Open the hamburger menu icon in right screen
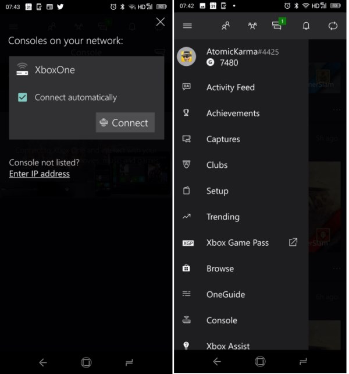The width and height of the screenshot is (349, 374). click(x=187, y=26)
